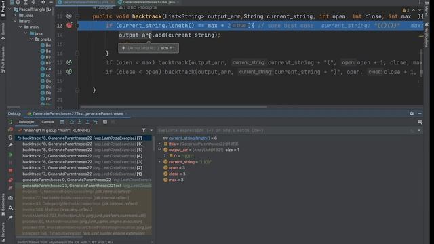Click the camera thread dump icon
Screen dimensions: 434x244
11,198
